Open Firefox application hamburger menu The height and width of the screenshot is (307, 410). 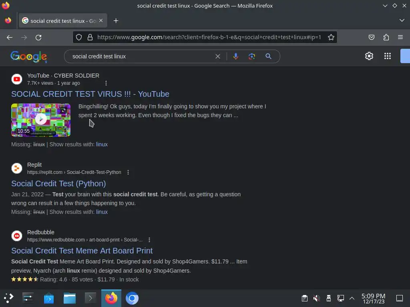[400, 37]
